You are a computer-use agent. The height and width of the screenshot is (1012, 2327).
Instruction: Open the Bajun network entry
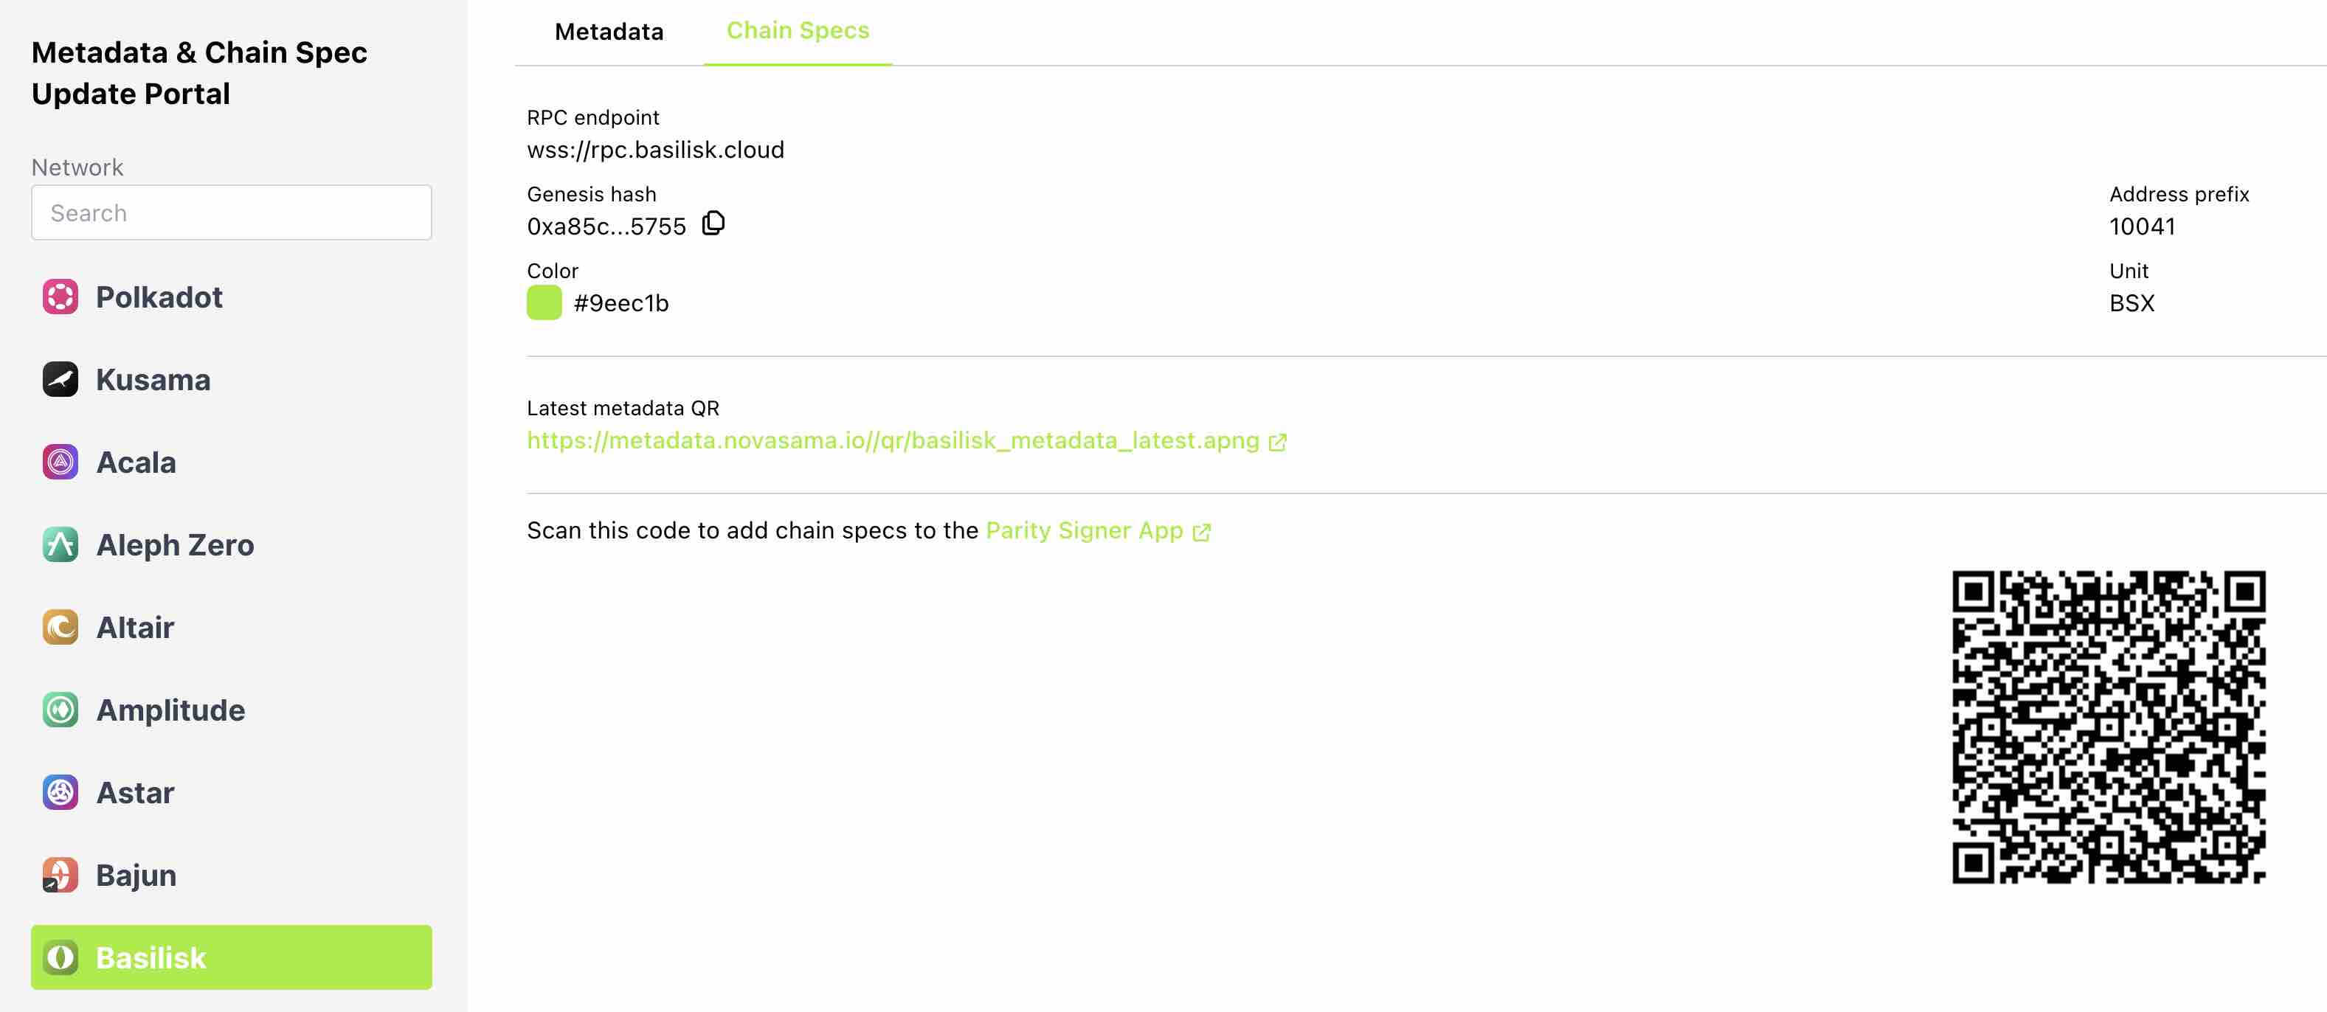pyautogui.click(x=231, y=875)
